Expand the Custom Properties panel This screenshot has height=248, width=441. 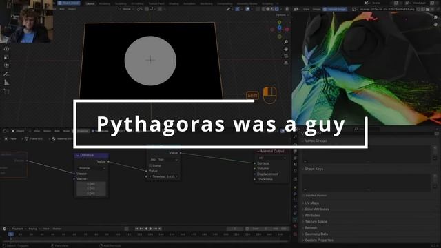(318, 240)
